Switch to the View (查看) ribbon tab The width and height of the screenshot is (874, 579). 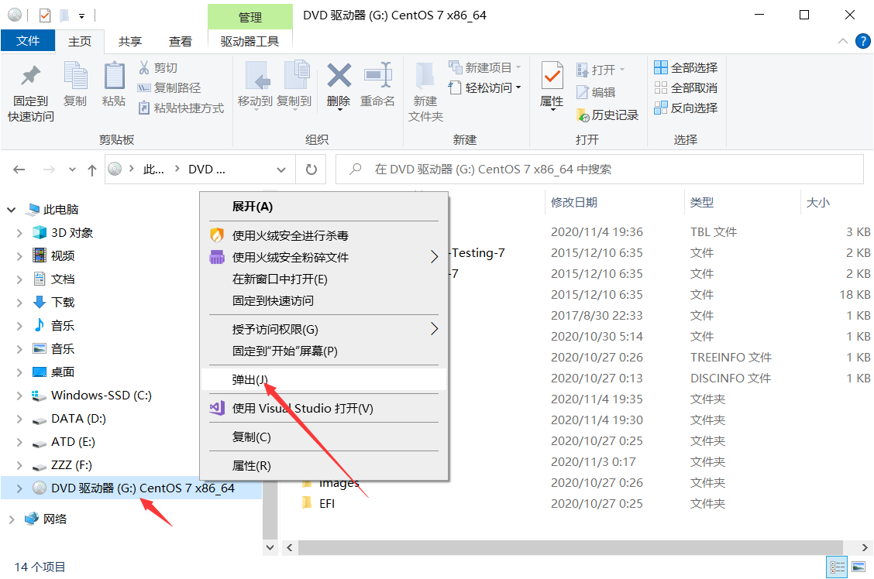(181, 42)
